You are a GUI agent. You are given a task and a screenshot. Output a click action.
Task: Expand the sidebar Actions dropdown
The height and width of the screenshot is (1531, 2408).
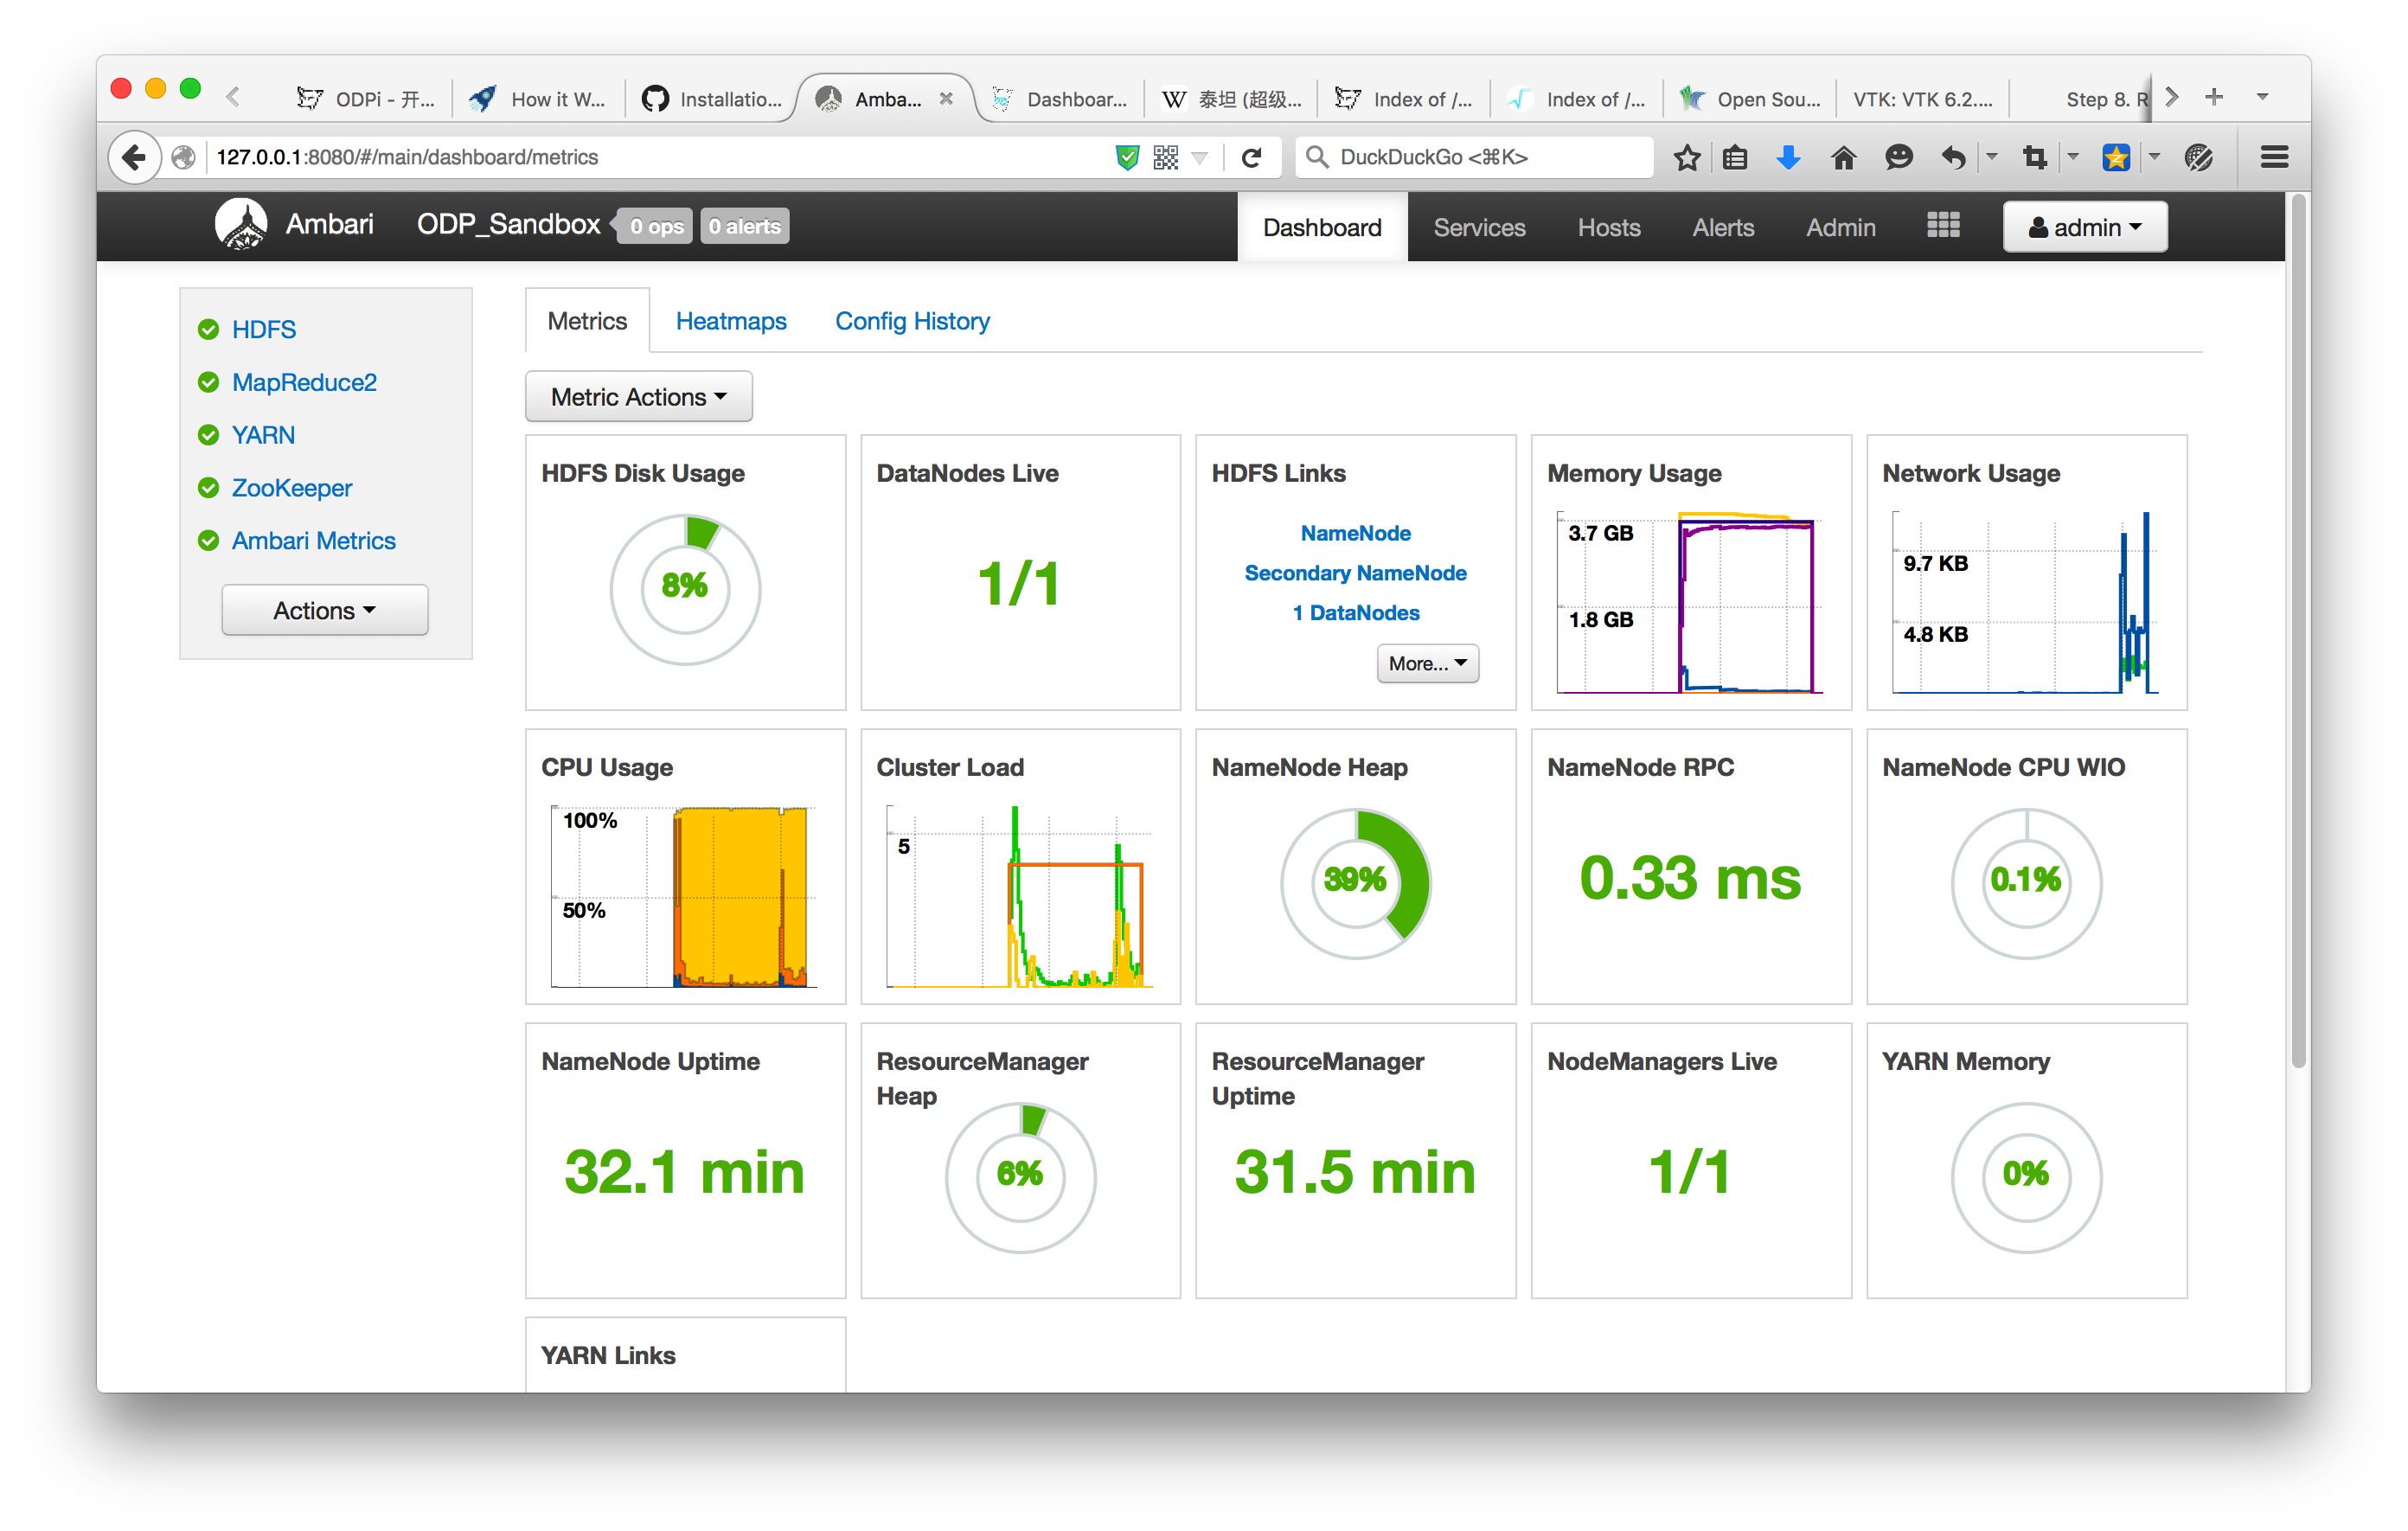(324, 610)
